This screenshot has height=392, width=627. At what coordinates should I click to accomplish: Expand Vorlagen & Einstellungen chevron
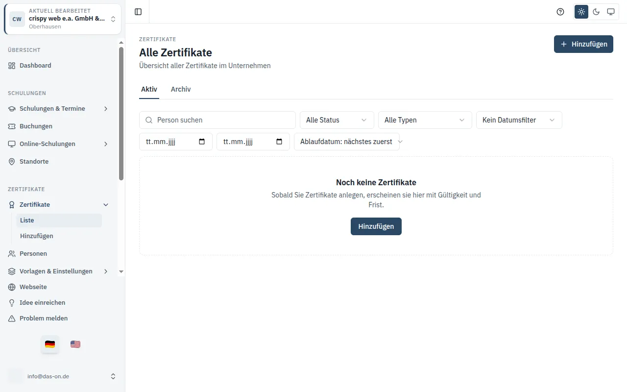click(x=106, y=271)
